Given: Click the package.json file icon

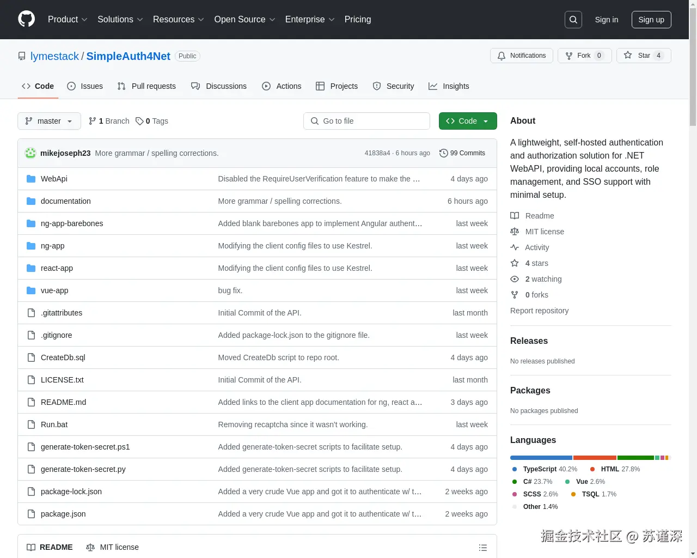Looking at the screenshot, I should coord(31,514).
